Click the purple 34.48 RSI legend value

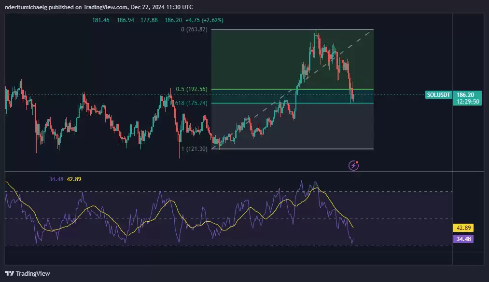point(56,179)
